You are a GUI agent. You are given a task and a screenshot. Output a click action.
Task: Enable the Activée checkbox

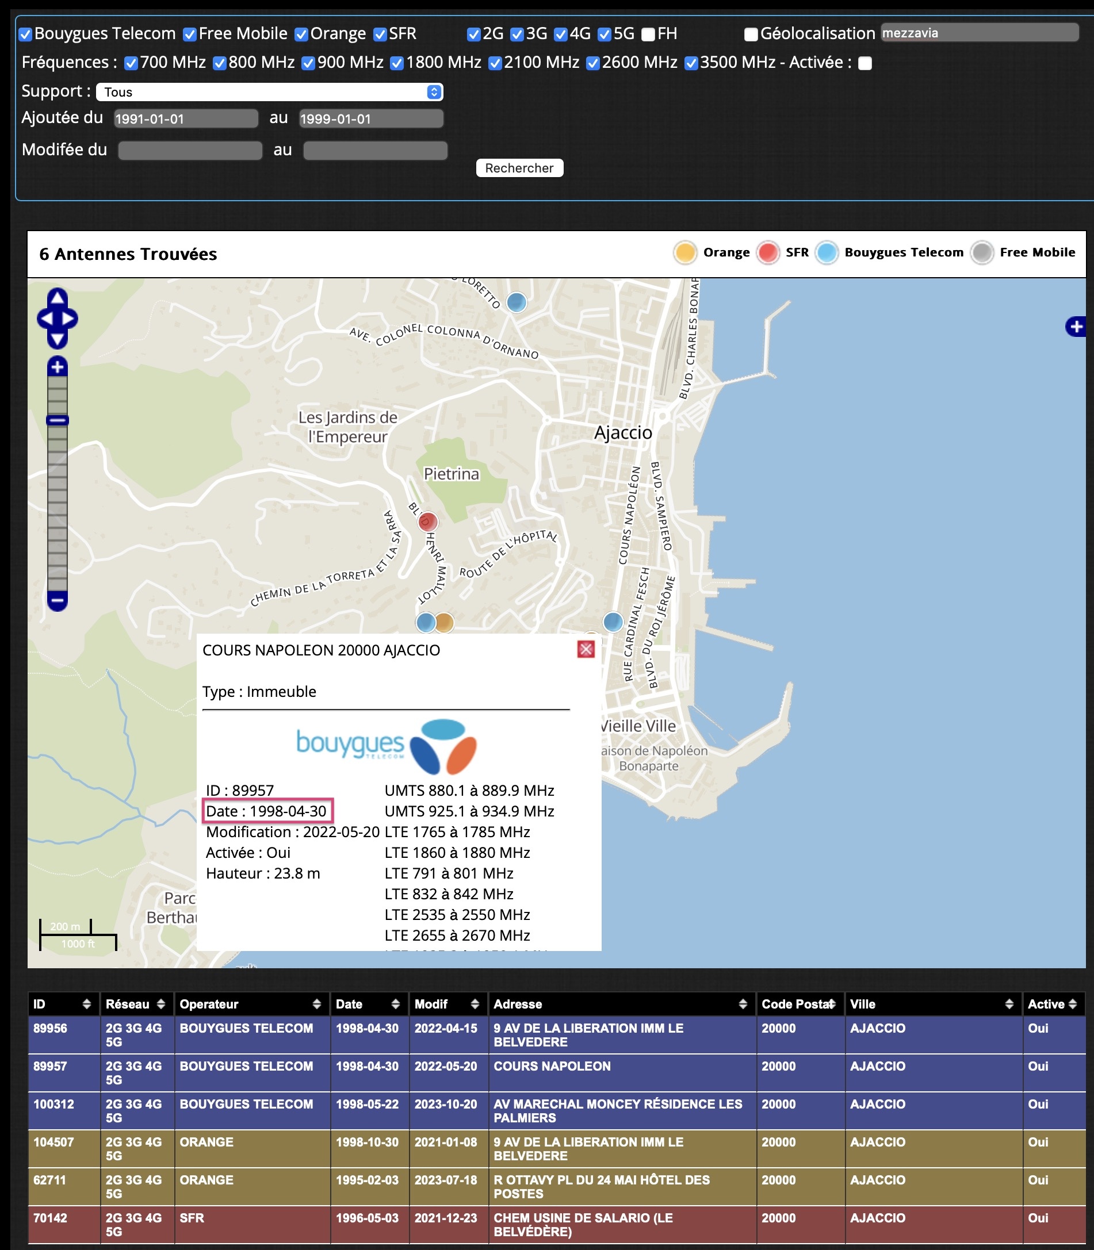coord(865,63)
